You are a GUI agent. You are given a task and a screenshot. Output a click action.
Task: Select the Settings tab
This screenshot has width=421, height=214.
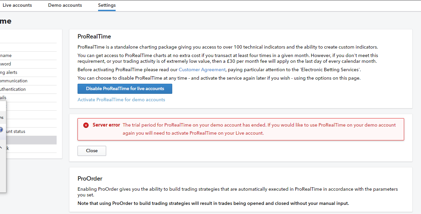[107, 5]
